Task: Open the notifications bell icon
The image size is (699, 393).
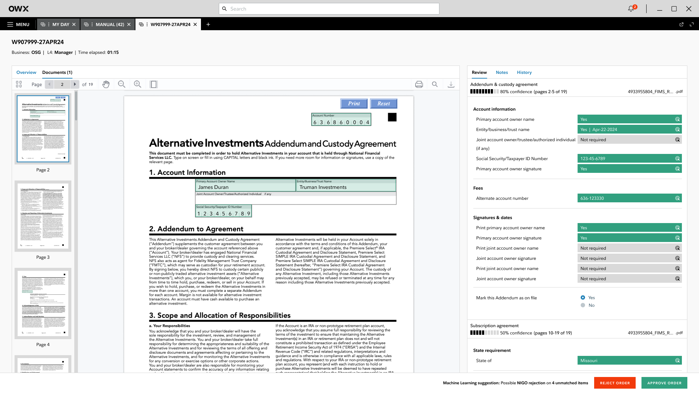Action: click(631, 9)
